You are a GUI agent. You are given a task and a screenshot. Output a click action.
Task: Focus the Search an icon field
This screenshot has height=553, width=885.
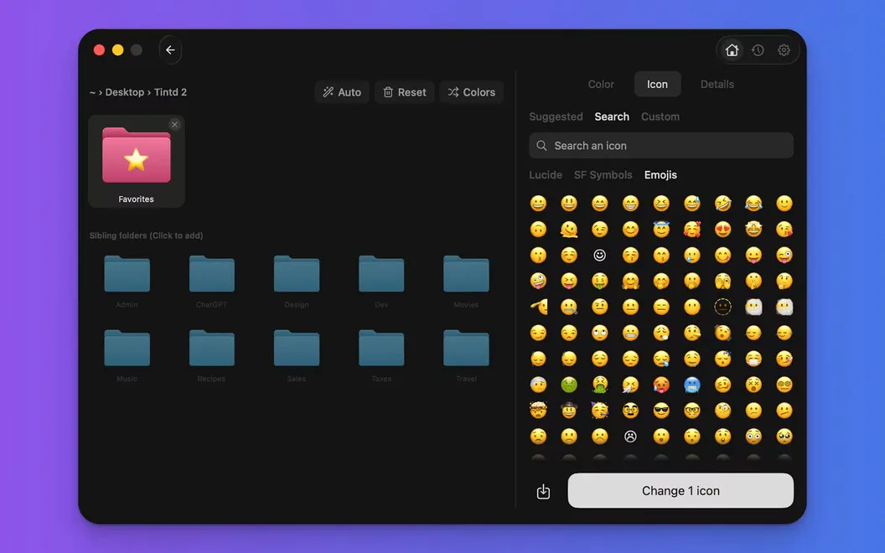(x=661, y=146)
